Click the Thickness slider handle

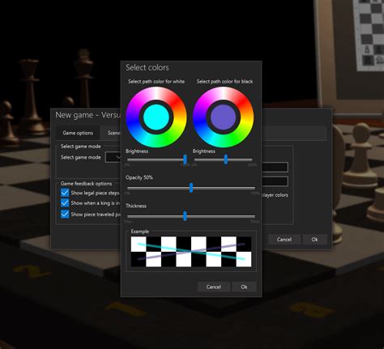[185, 216]
